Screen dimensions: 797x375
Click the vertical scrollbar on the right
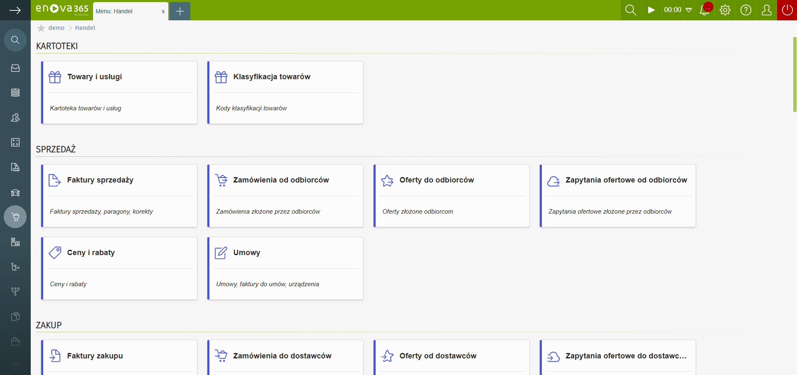pyautogui.click(x=795, y=75)
